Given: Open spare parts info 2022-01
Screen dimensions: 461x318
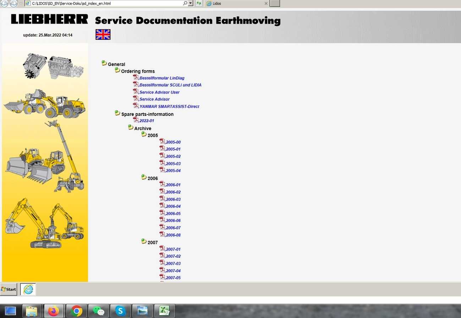Looking at the screenshot, I should pos(147,121).
